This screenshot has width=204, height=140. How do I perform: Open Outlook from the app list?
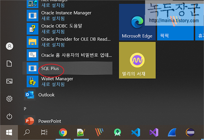[x=67, y=95]
